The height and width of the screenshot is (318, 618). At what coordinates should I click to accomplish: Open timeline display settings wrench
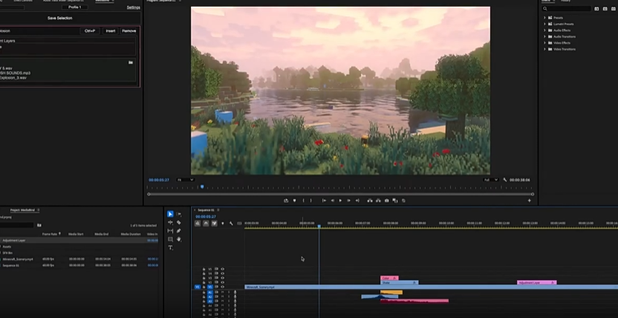click(231, 223)
